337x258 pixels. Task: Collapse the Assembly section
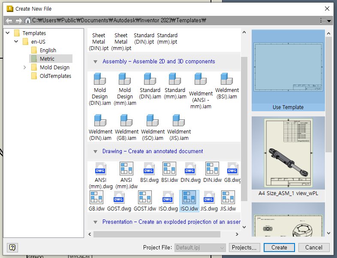tap(96, 62)
